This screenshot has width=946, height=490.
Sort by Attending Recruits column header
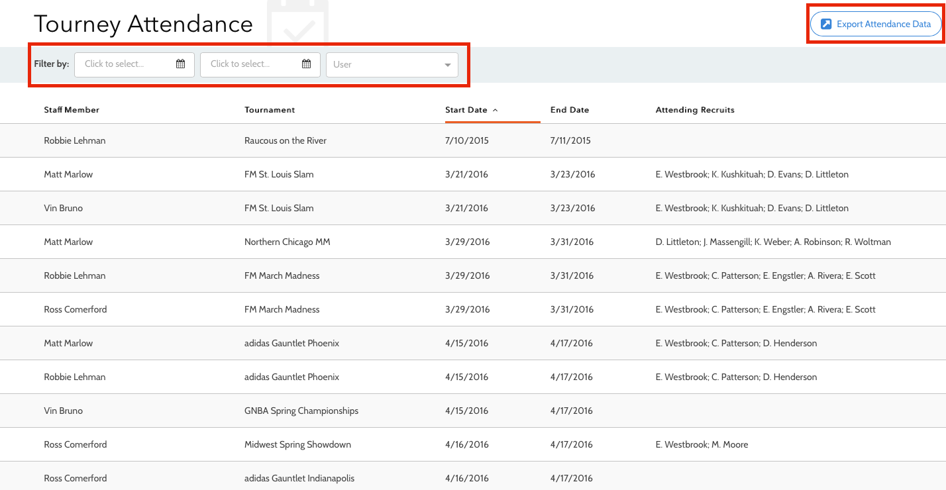[x=695, y=110]
